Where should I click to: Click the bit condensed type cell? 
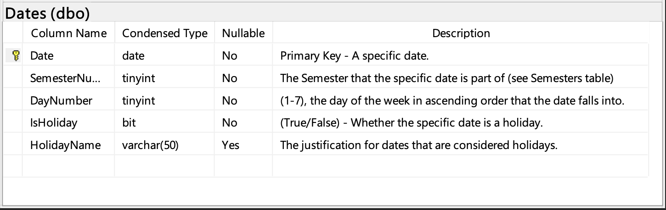point(129,123)
